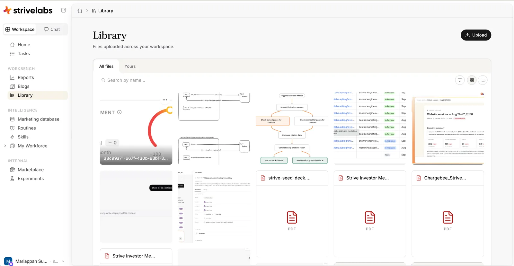Screen dimensions: 514x266
Task: Open the blog status table thumbnail
Action: pyautogui.click(x=370, y=129)
